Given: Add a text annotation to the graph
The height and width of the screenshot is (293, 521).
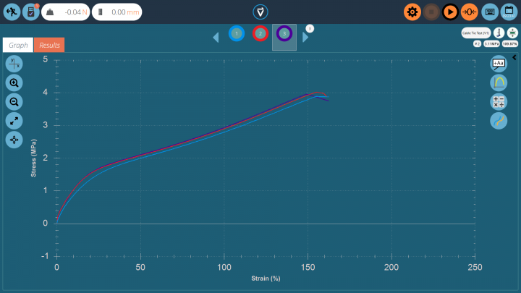Looking at the screenshot, I should point(499,64).
